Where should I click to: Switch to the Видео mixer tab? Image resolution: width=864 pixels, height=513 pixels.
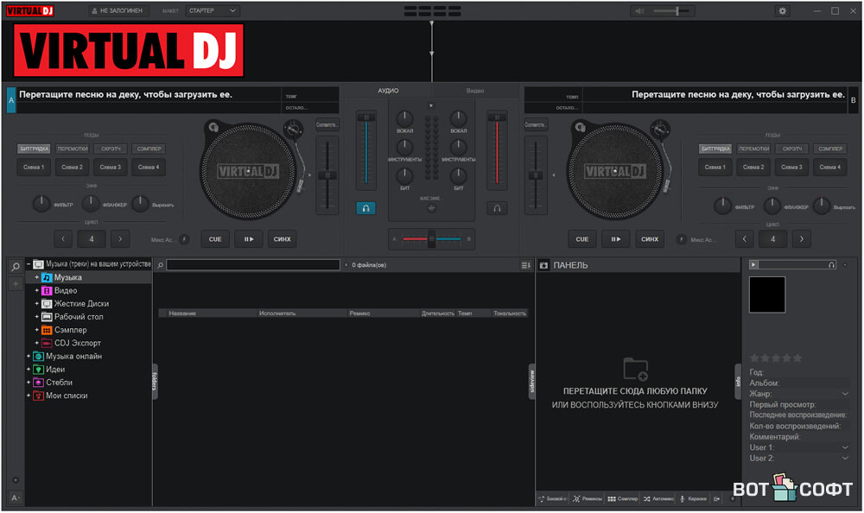click(x=475, y=91)
